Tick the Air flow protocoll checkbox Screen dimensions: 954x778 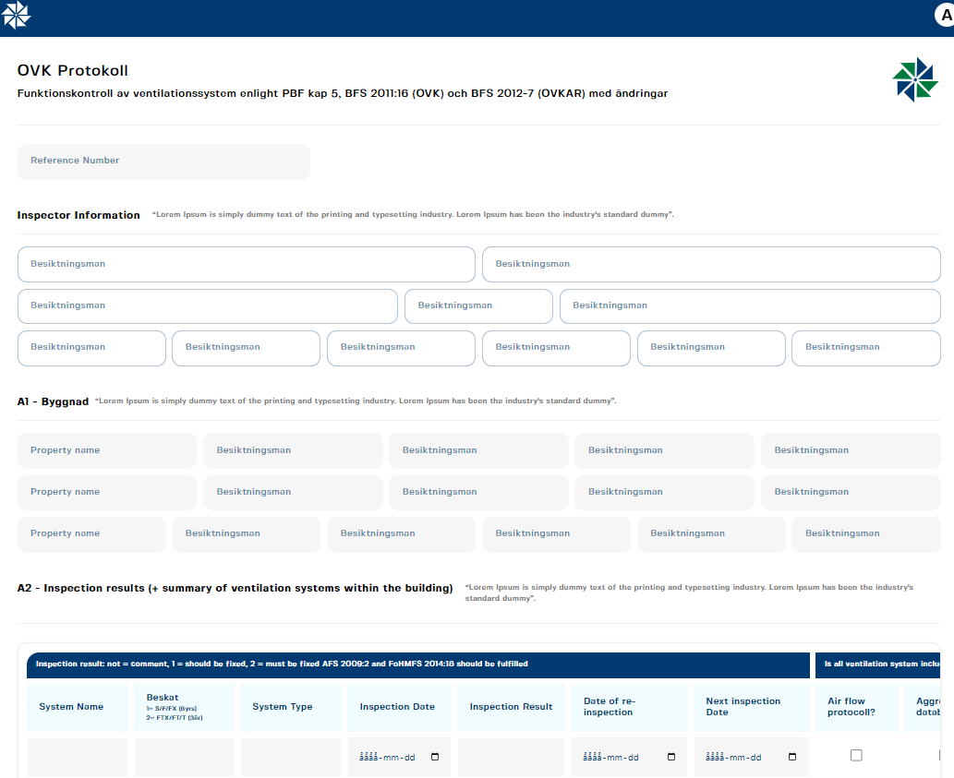856,755
